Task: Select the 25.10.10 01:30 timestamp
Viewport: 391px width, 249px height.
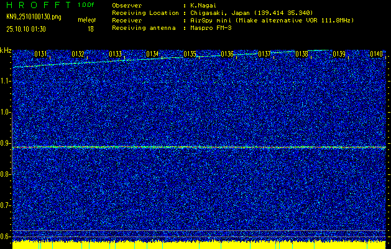Action: pyautogui.click(x=30, y=28)
